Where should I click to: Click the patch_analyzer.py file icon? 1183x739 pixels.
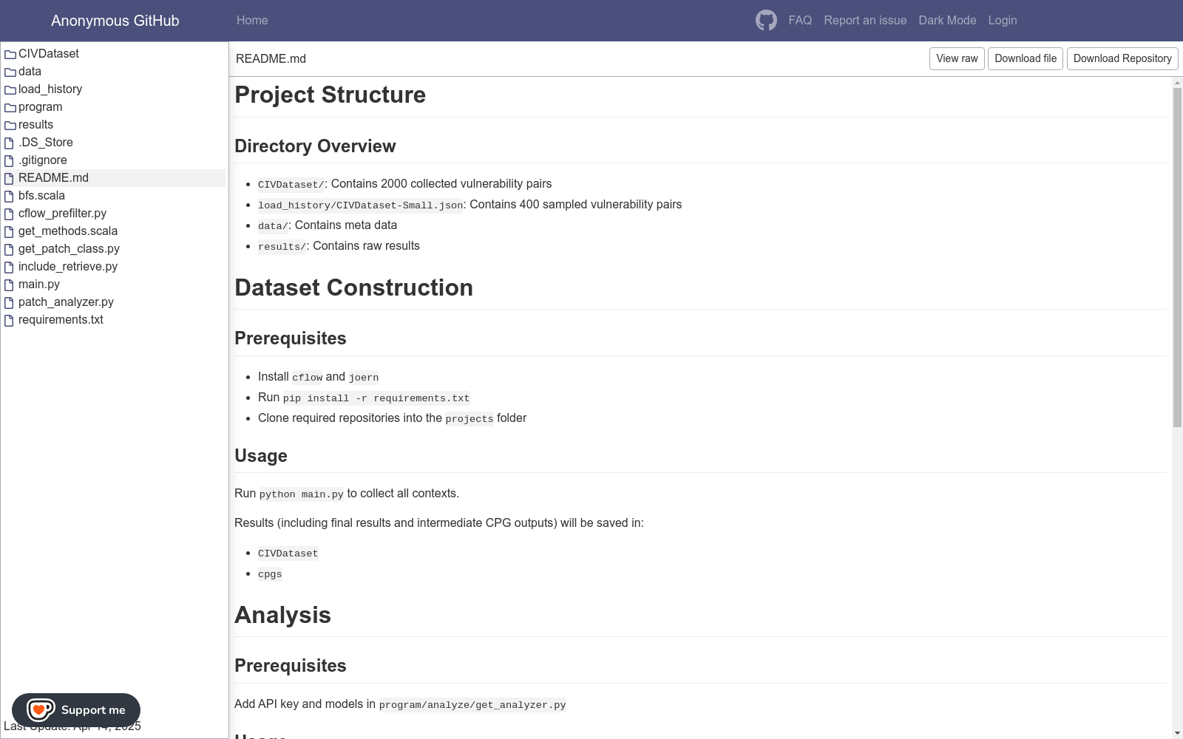click(x=10, y=302)
